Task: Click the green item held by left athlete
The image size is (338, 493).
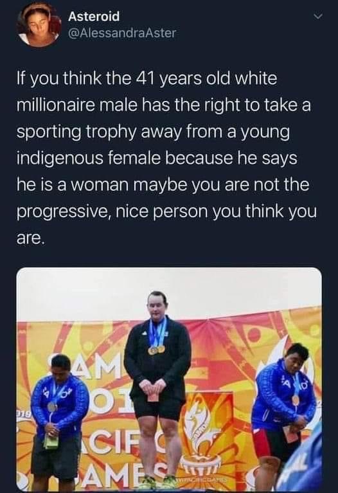Action: [51, 441]
